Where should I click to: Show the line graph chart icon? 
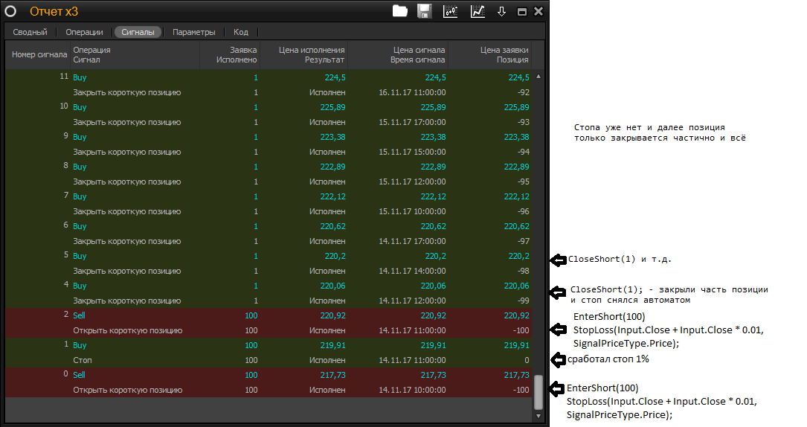point(478,11)
